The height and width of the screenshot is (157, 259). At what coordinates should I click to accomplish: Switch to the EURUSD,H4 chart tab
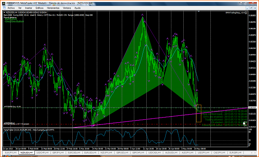[x=90, y=153]
